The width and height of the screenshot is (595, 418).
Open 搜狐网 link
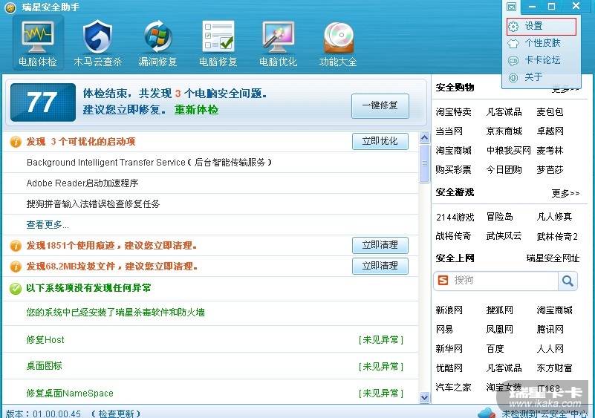coord(500,310)
